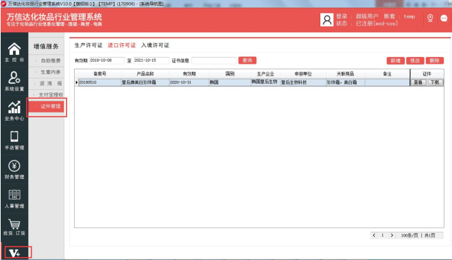Viewport: 452px width, 260px height.
Task: Open 派海报 in the 增值服务 menu
Action: (51, 83)
